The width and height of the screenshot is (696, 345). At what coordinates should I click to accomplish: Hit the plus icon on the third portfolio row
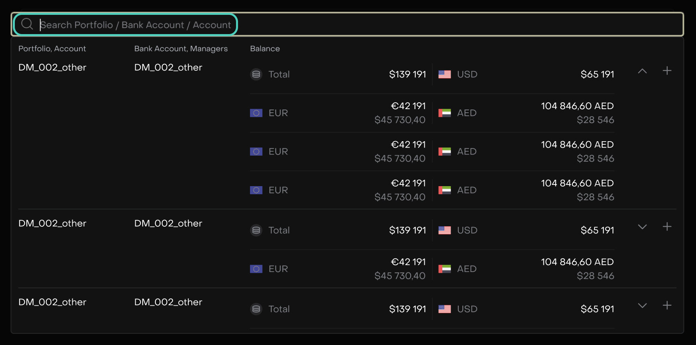click(x=667, y=305)
